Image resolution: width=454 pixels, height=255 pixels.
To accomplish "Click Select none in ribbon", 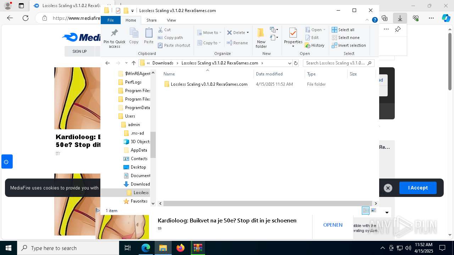I will coord(346,38).
